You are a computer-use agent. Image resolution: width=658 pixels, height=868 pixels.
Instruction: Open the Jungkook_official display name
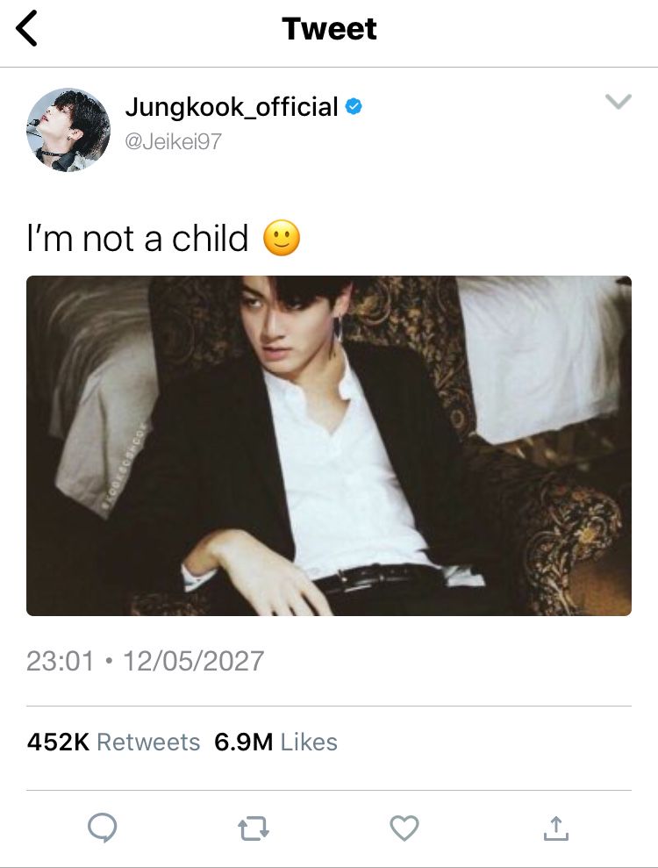point(232,107)
